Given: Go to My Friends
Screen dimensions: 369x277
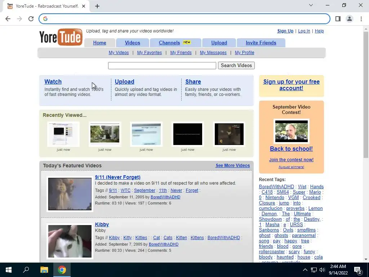Looking at the screenshot, I should click(x=181, y=53).
